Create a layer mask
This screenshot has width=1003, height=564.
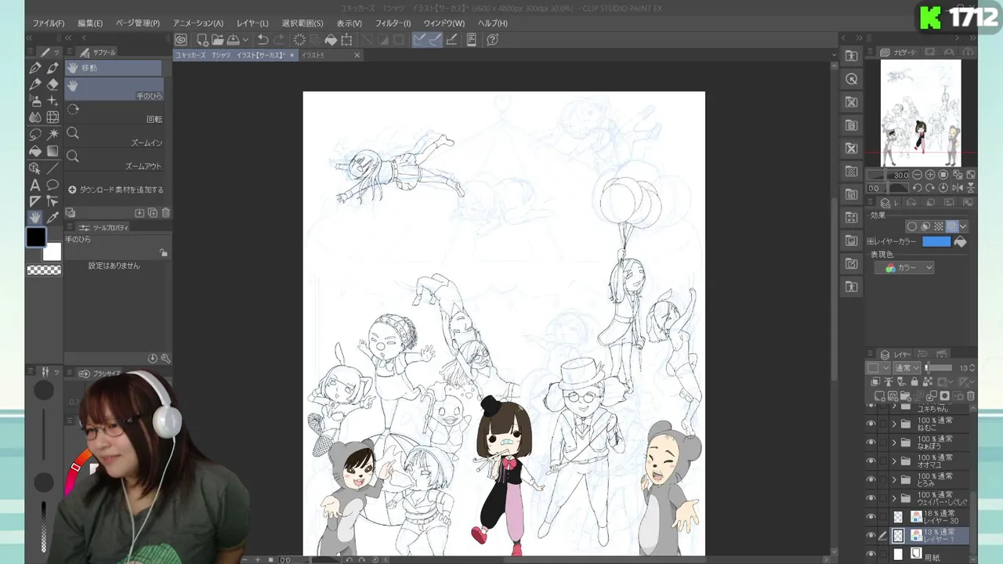(945, 396)
